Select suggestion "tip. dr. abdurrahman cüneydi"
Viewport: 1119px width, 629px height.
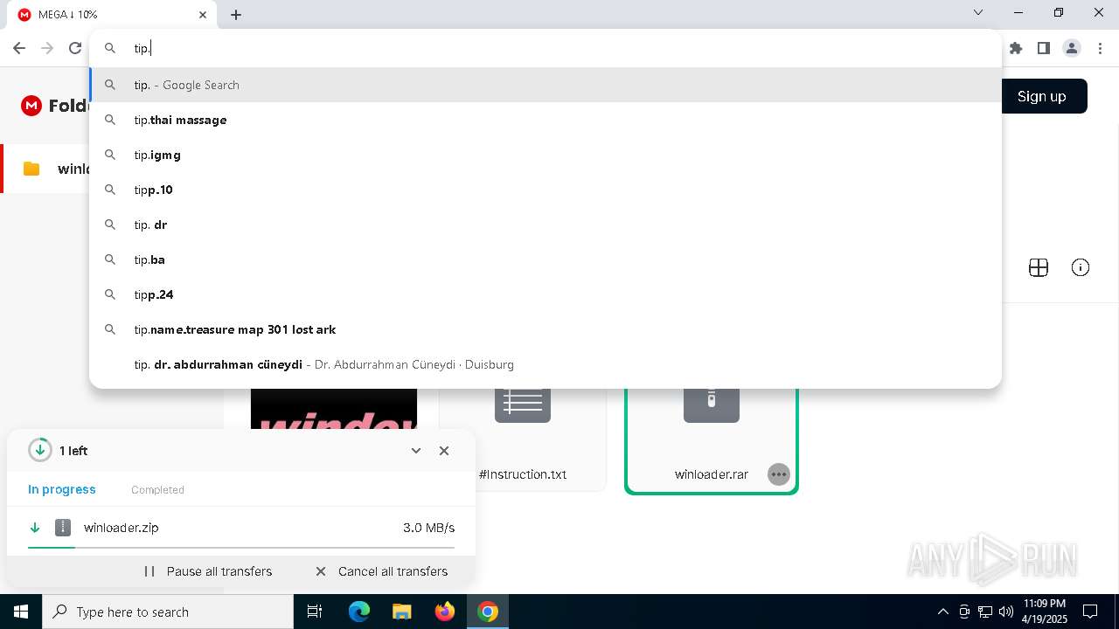pyautogui.click(x=546, y=364)
